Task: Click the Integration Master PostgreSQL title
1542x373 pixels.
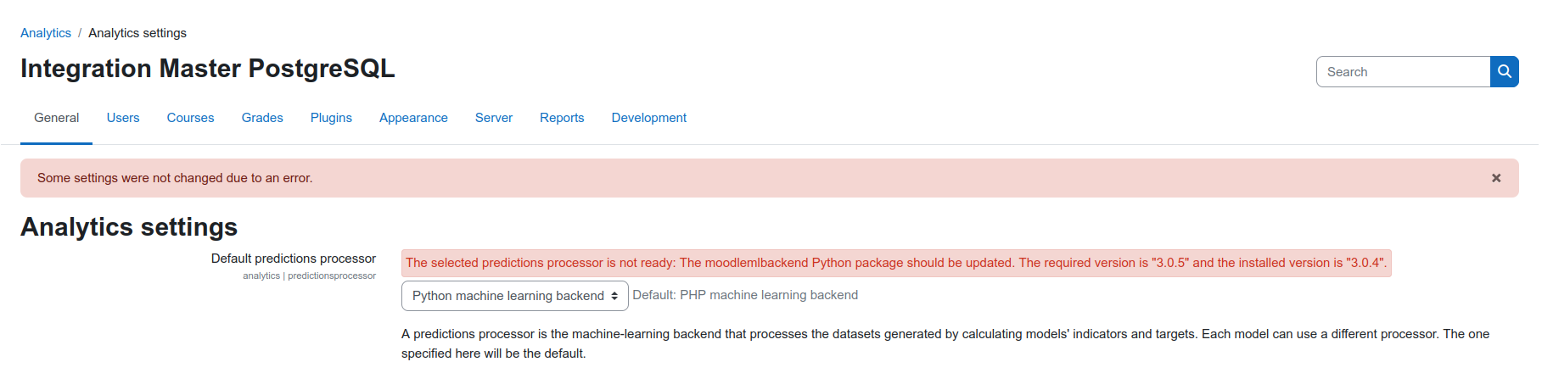Action: click(x=208, y=69)
